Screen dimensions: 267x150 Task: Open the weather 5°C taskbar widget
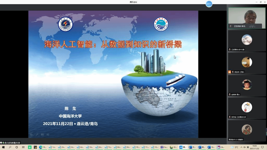[x=234, y=147]
